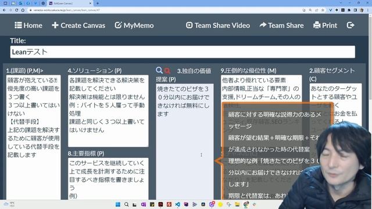Click the share icon in the address bar
Screen dimensions: 372x209
coord(316,10)
